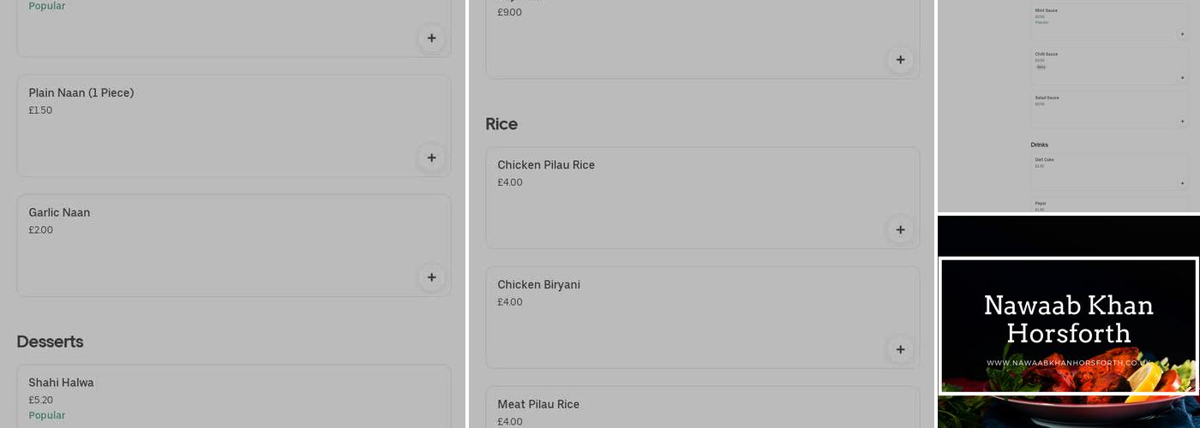Image resolution: width=1200 pixels, height=428 pixels.
Task: Add Mint Sauce using its plus button
Action: coord(1182,34)
